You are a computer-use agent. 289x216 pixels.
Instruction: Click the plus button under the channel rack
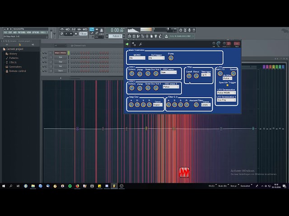point(61,78)
